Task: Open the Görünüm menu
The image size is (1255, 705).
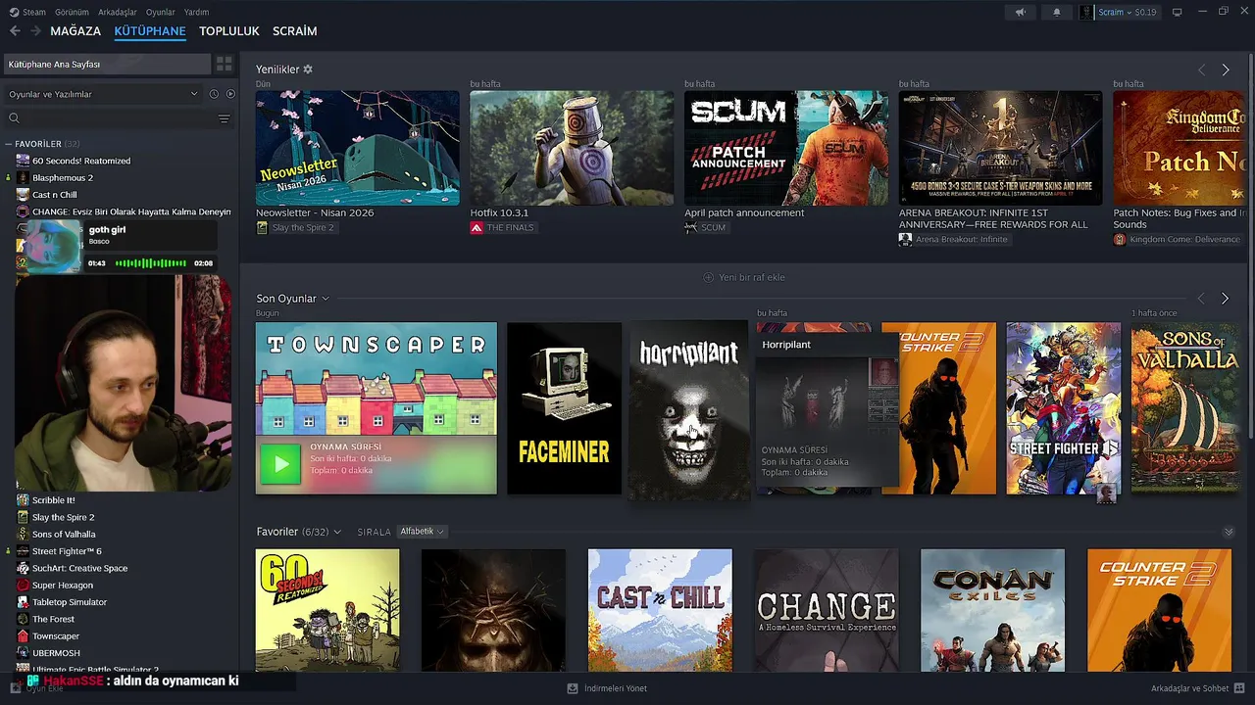Action: pos(72,12)
